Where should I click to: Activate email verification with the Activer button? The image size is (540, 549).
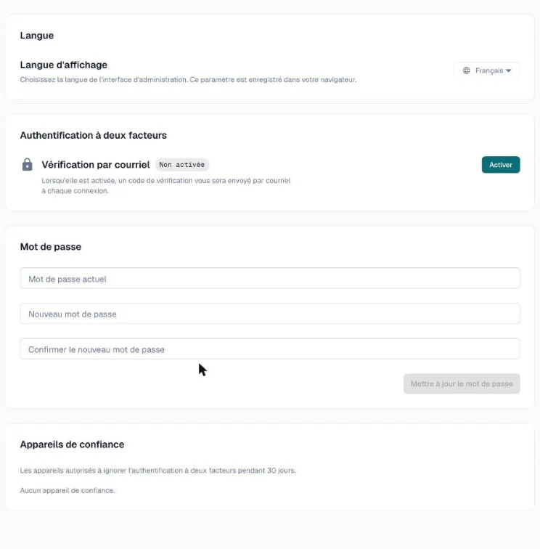501,165
